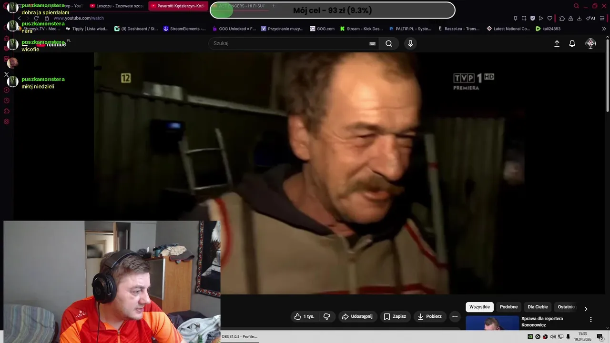The width and height of the screenshot is (610, 343).
Task: Open the browser extensions cube icon
Action: (562, 18)
